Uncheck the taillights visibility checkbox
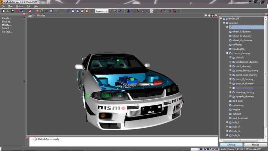268x151 pixels. 230,45
